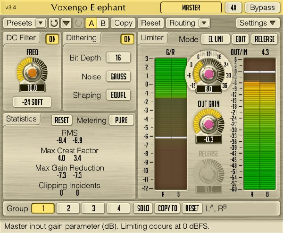Screen dimensions: 283x233
Task: Click the OUT/IN 4.3 readout
Action: point(265,52)
